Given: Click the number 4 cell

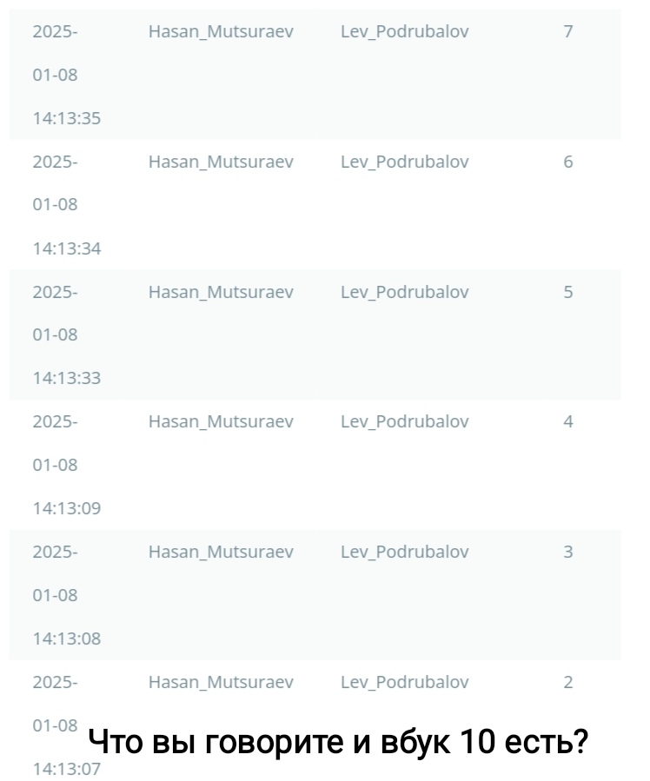Looking at the screenshot, I should (567, 421).
